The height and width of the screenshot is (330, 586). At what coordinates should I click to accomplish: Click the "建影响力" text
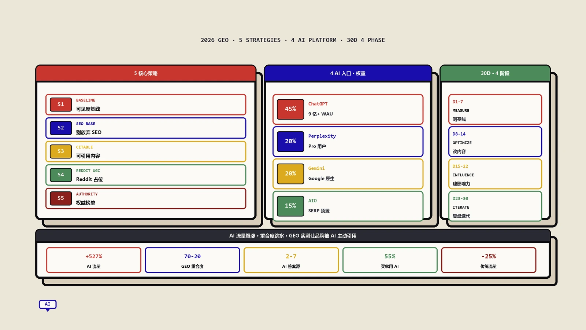click(461, 184)
